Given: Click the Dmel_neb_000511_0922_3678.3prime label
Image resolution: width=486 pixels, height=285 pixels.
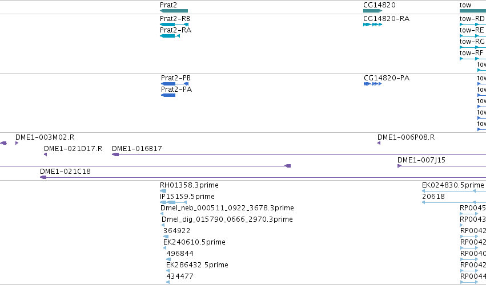Looking at the screenshot, I should [227, 208].
